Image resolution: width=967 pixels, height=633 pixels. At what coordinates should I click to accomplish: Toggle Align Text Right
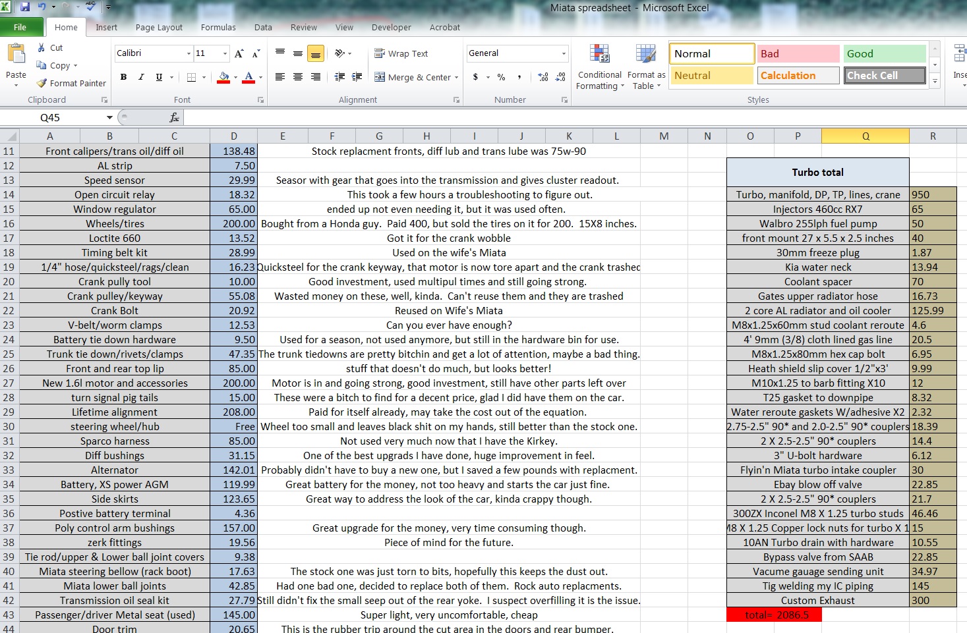[x=316, y=77]
